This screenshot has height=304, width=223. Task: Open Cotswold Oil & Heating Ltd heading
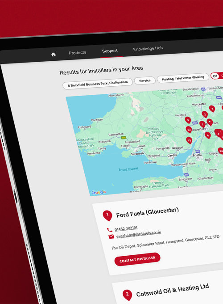pyautogui.click(x=173, y=290)
